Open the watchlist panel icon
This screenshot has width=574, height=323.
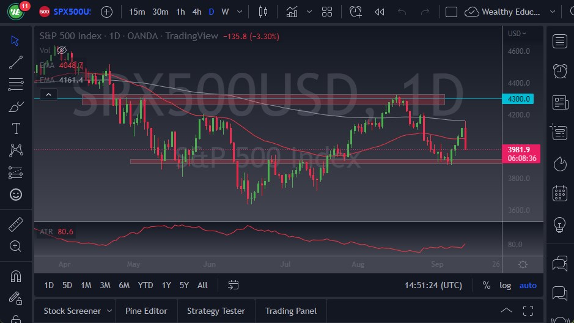click(x=559, y=41)
